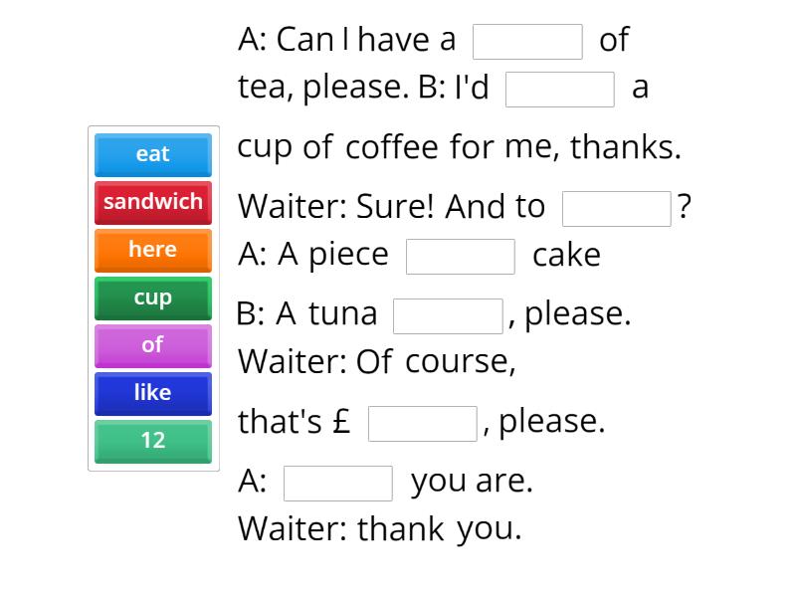796x597 pixels.
Task: Select the "of" word tile
Action: 152,345
